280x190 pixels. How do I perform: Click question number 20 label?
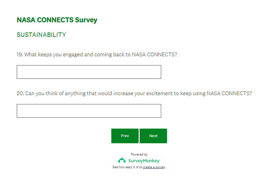(x=20, y=93)
